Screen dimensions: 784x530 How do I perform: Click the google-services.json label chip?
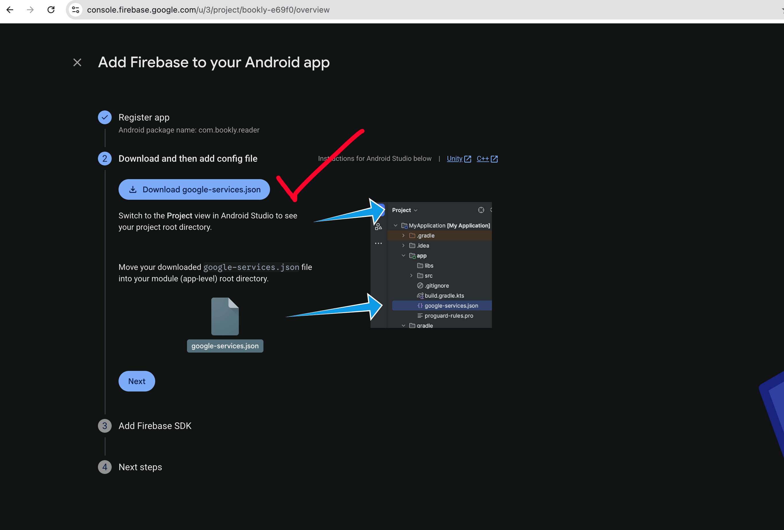[225, 346]
